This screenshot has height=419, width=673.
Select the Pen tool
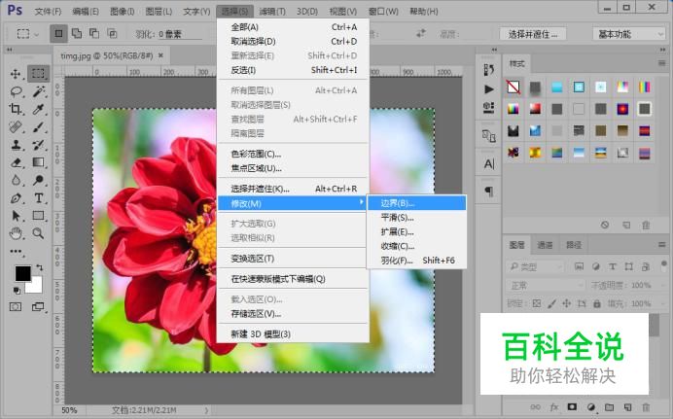[x=16, y=198]
